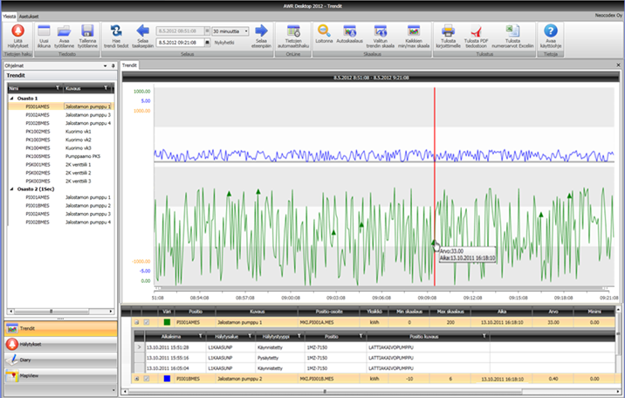Open a new window with Uusi ikkuna

pos(44,30)
